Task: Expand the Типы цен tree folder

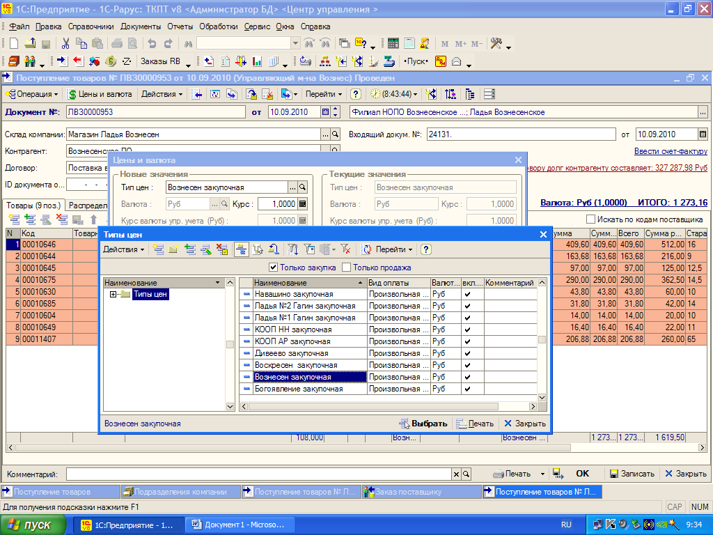Action: [113, 295]
